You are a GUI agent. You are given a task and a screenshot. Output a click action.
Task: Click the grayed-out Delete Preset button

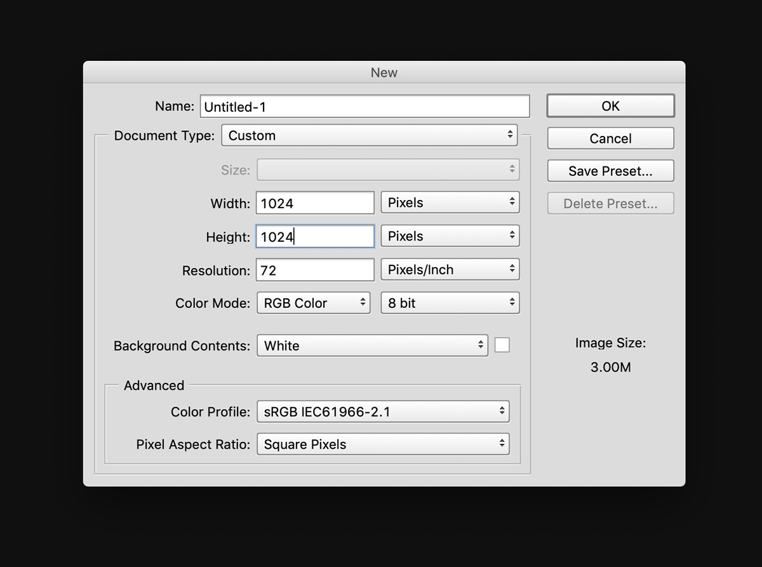click(610, 204)
